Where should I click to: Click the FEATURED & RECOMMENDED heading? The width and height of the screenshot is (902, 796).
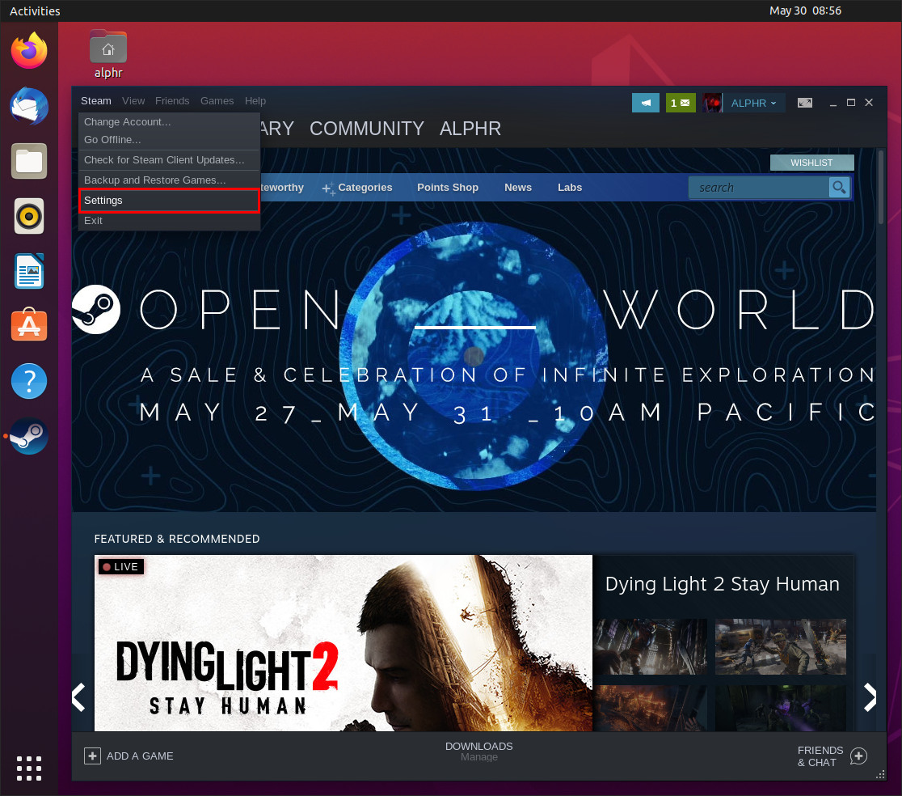pos(177,540)
